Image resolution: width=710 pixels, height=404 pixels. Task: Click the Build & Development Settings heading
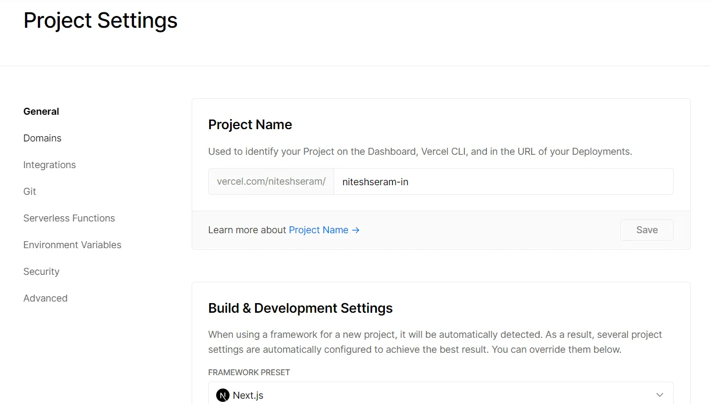(301, 308)
